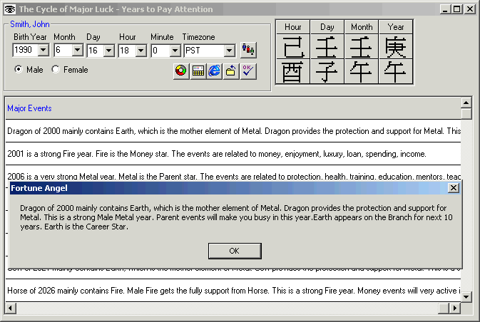Click OK in Fortune Angel dialog
Image resolution: width=480 pixels, height=322 pixels.
click(x=234, y=251)
